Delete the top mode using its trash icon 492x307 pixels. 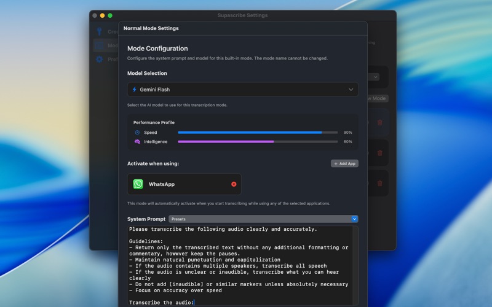pyautogui.click(x=379, y=122)
